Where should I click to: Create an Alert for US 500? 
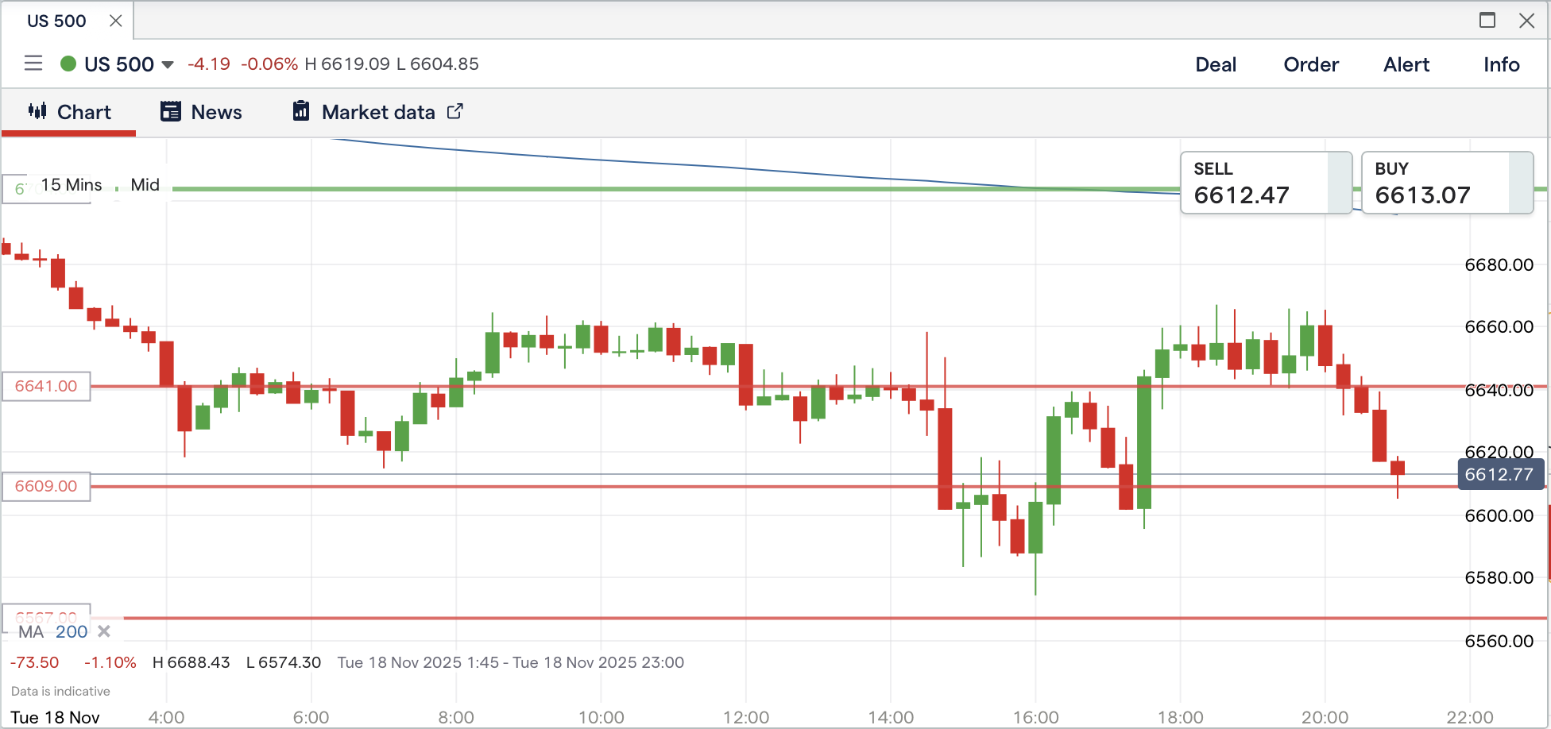(1406, 64)
